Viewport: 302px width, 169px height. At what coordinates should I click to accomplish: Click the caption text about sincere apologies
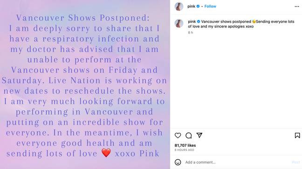[x=241, y=24]
